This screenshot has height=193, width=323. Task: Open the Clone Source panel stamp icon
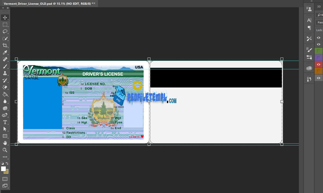309,9
